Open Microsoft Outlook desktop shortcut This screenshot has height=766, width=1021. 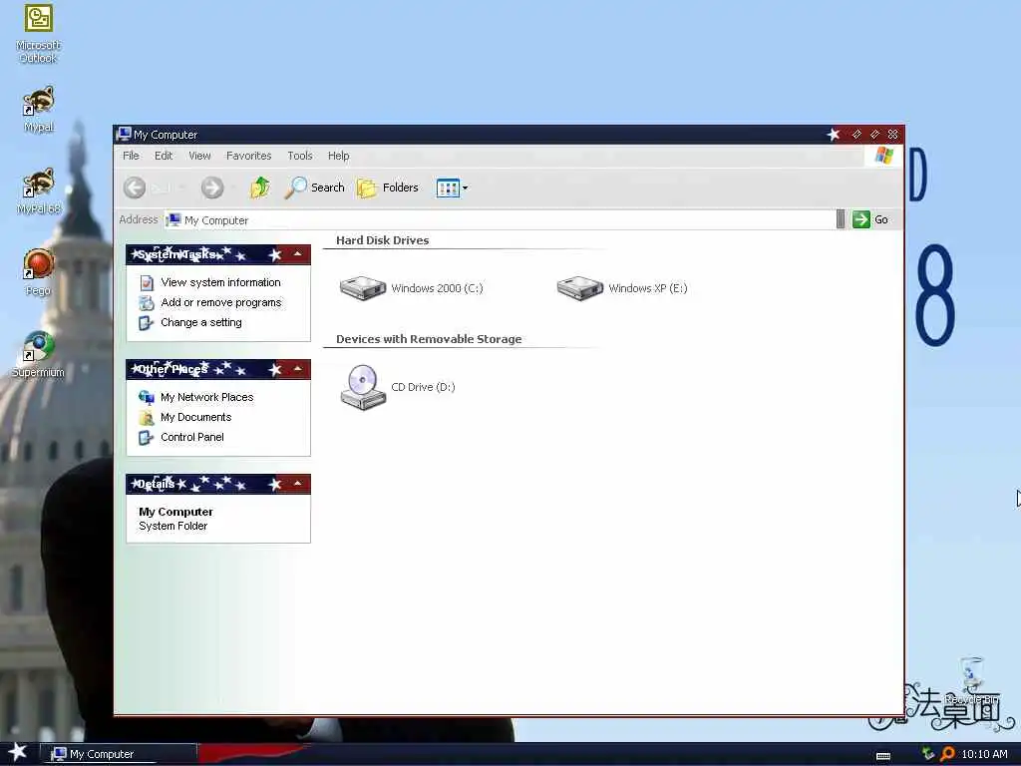coord(39,33)
